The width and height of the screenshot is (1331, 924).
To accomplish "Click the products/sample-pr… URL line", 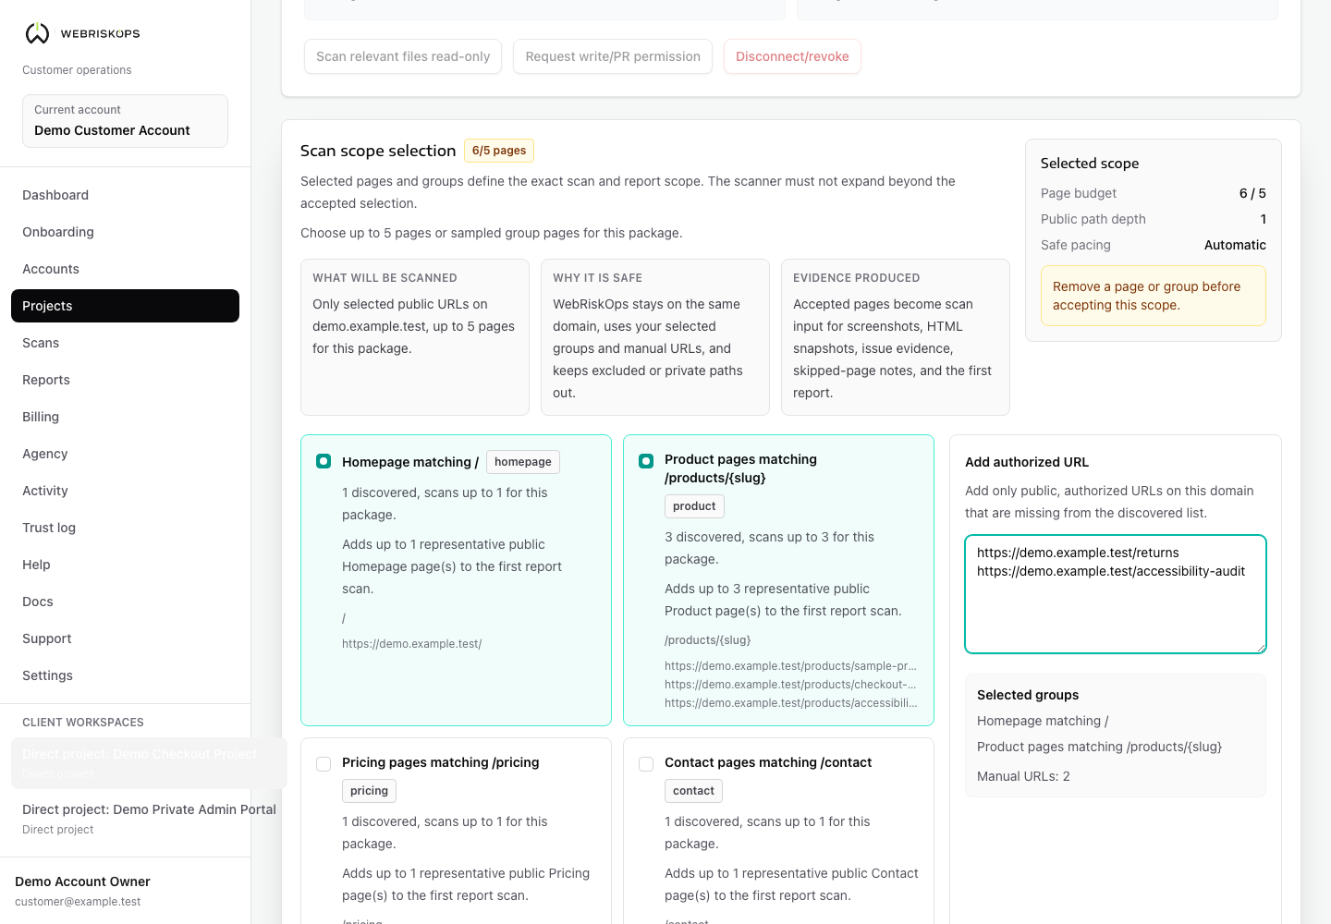I will tap(790, 666).
